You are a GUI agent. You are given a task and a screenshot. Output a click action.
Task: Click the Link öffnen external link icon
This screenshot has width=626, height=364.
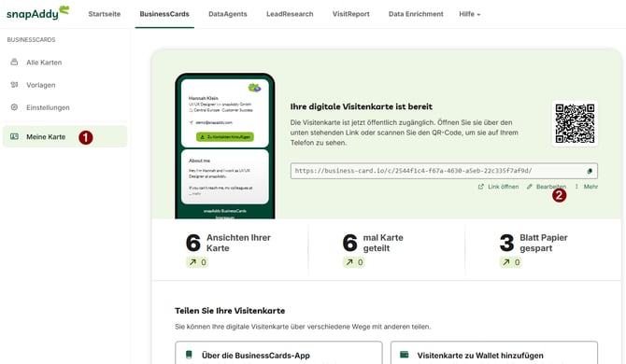(x=480, y=186)
